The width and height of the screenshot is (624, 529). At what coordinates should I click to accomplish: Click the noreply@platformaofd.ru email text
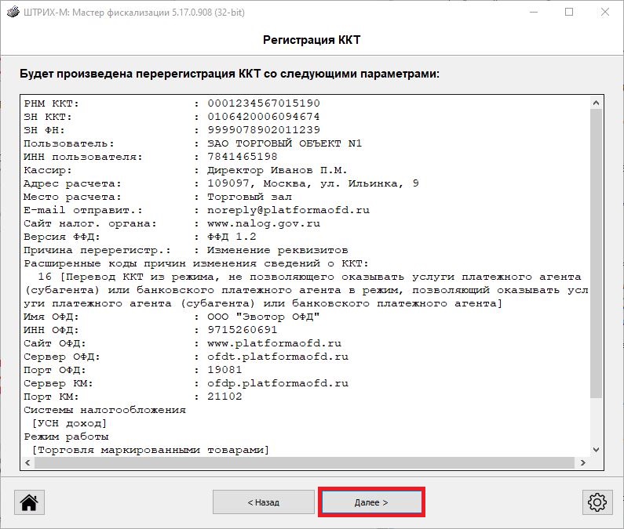pos(288,210)
